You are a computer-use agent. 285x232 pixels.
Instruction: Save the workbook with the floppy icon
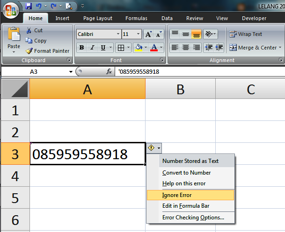coord(29,6)
